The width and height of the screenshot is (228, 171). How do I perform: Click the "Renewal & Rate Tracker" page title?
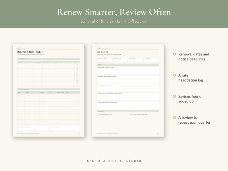click(30, 52)
